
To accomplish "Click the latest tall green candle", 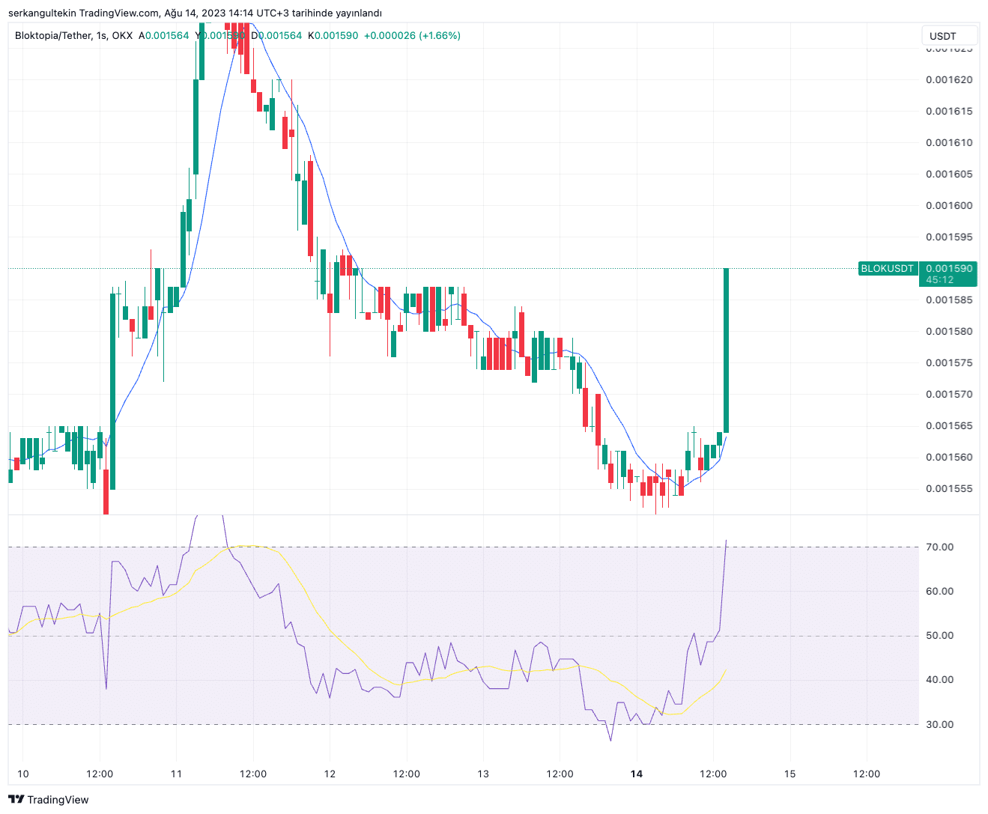I will (726, 350).
